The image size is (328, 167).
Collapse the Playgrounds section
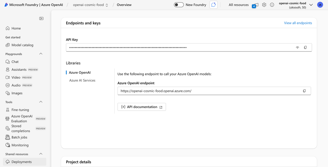click(x=41, y=54)
